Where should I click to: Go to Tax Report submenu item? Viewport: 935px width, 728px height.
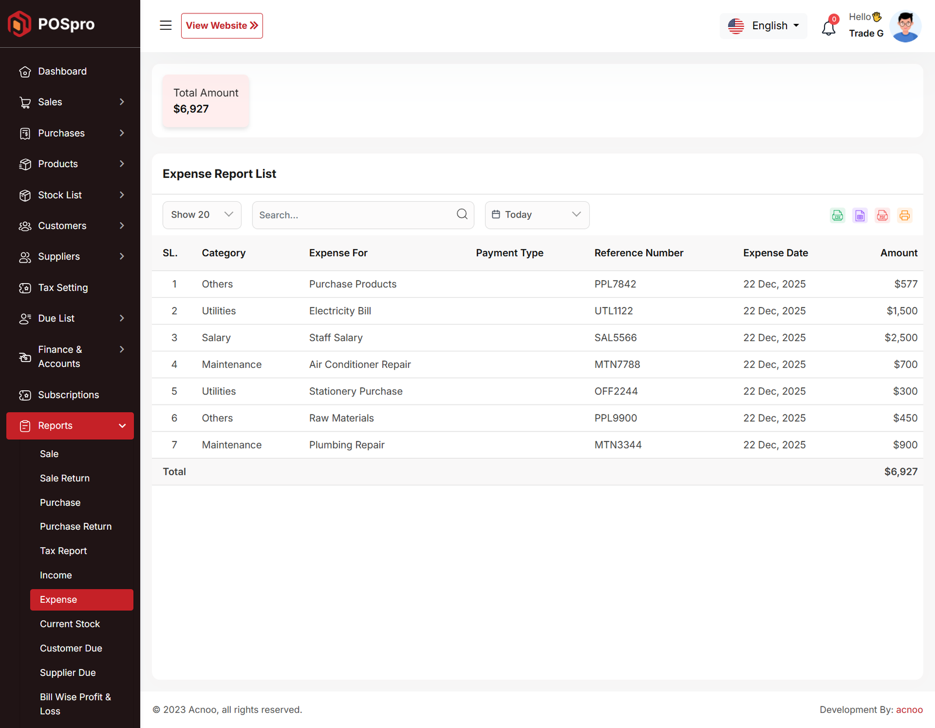(63, 551)
